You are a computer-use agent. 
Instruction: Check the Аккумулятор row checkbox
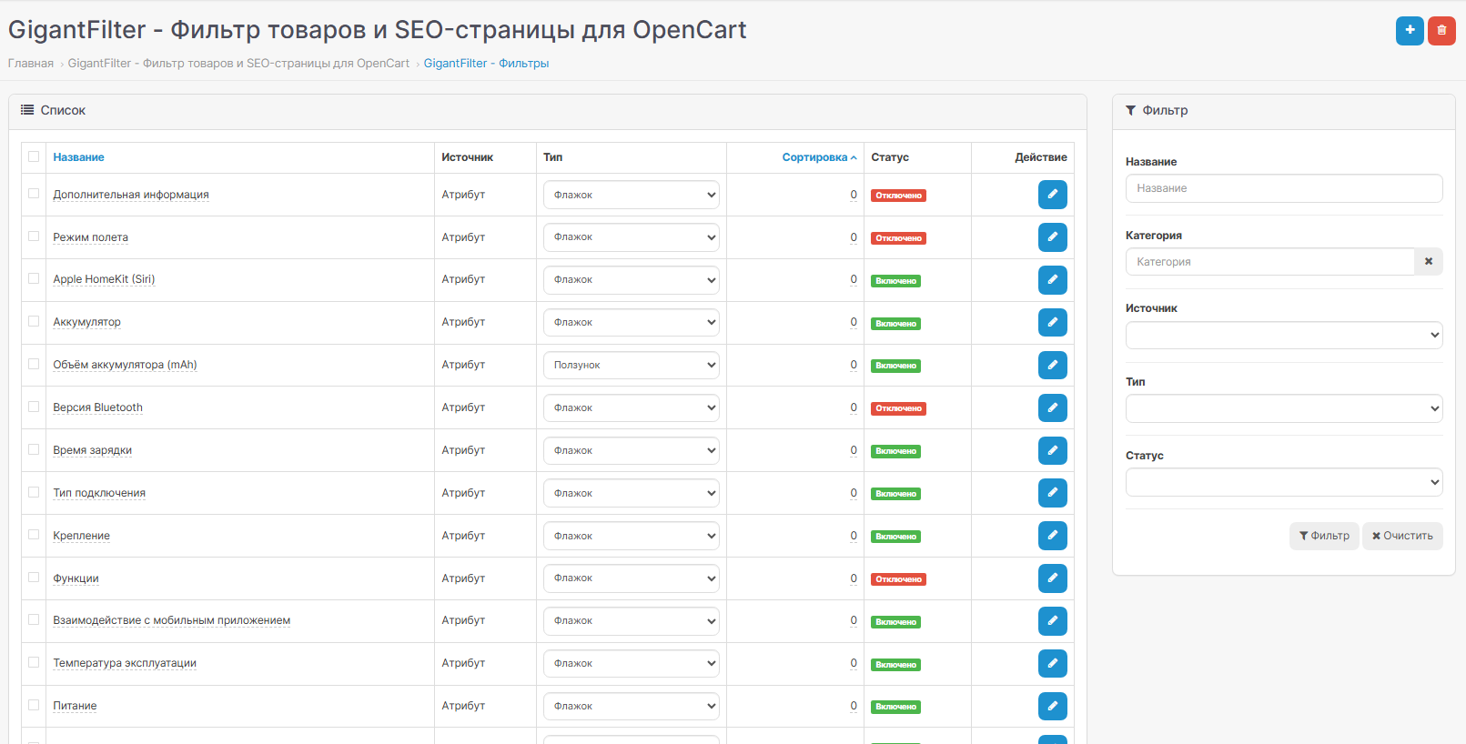tap(34, 322)
